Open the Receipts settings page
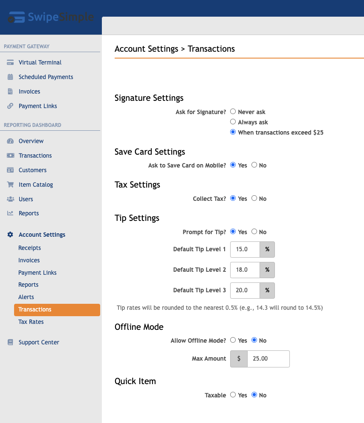This screenshot has height=423, width=364. point(29,248)
